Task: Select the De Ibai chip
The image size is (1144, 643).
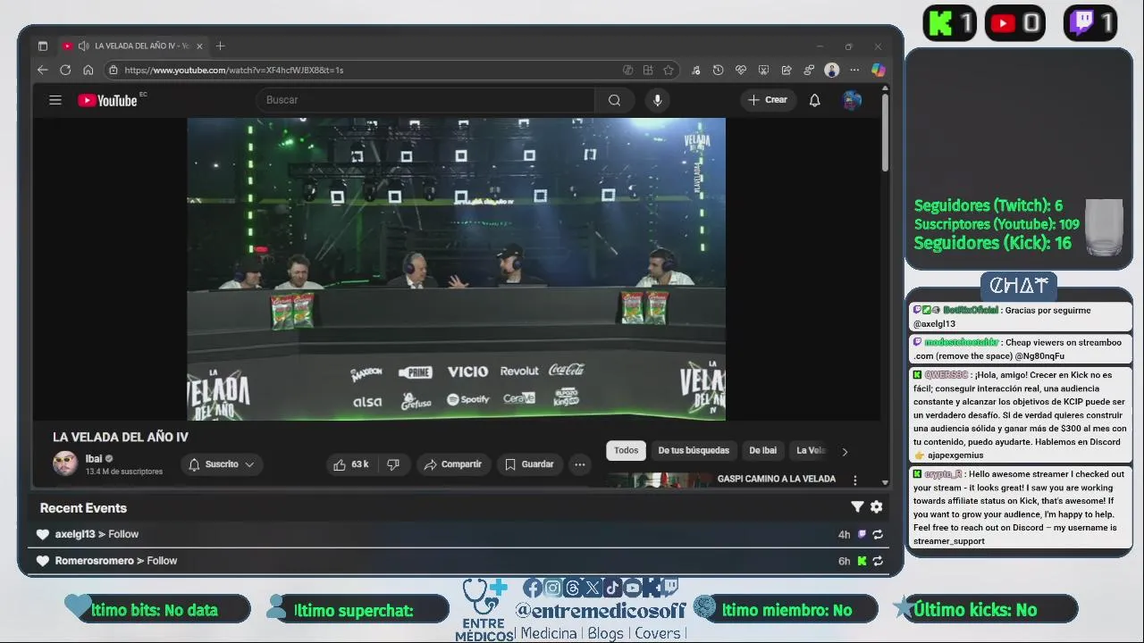Action: (762, 451)
